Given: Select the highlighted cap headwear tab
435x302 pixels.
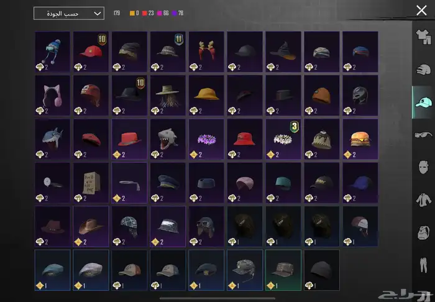Looking at the screenshot, I should 424,102.
